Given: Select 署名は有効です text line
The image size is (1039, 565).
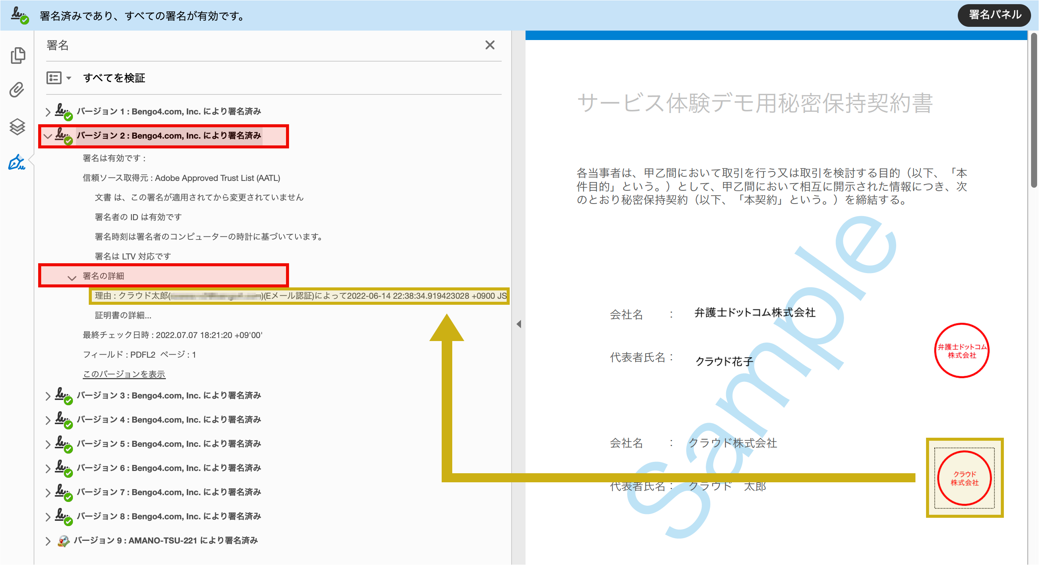Looking at the screenshot, I should 114,158.
